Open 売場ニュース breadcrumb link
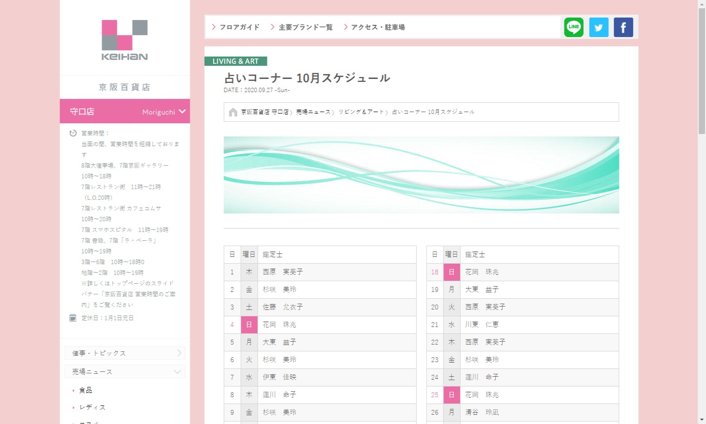 313,112
